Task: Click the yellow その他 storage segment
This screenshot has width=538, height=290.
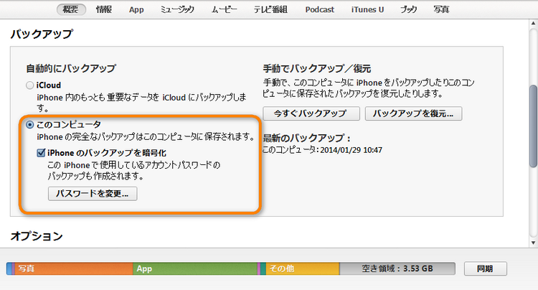Action: 303,268
